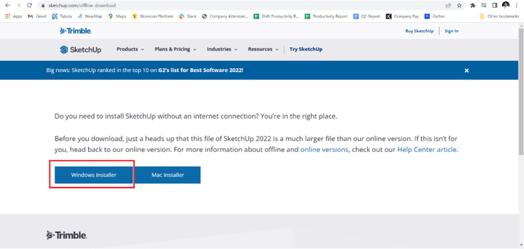The image size is (524, 249).
Task: Follow the online versions link
Action: tap(324, 150)
